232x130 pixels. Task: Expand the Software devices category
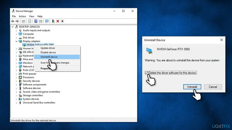pos(16,88)
